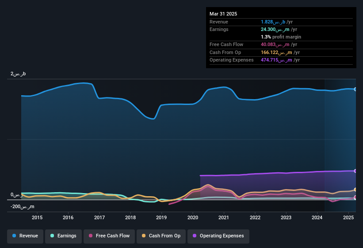Click the 2016 x-axis label
The image size is (363, 248).
[x=68, y=217]
